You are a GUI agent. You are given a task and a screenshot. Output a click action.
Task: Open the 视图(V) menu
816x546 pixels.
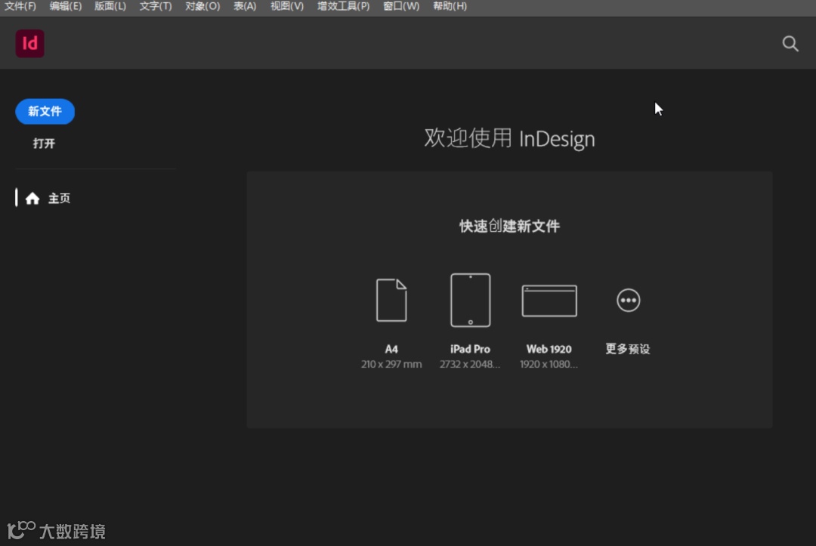tap(287, 6)
